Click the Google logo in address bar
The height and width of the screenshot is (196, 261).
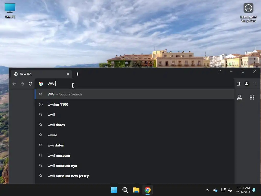[41, 84]
